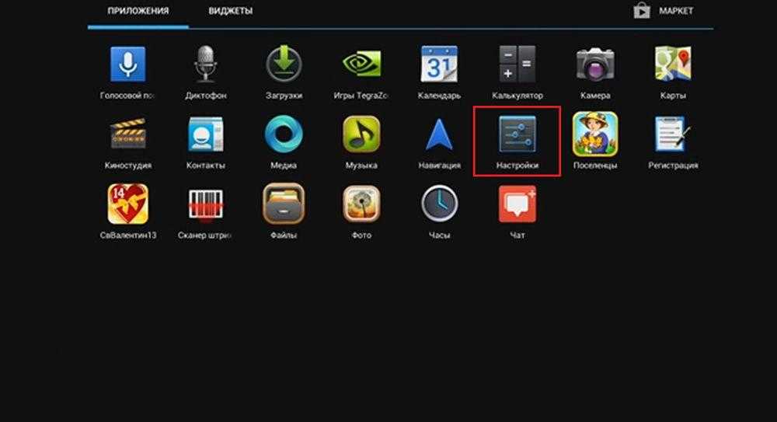
Task: Select the ПРИЛОЖЕНИЯ tab
Action: click(x=138, y=12)
